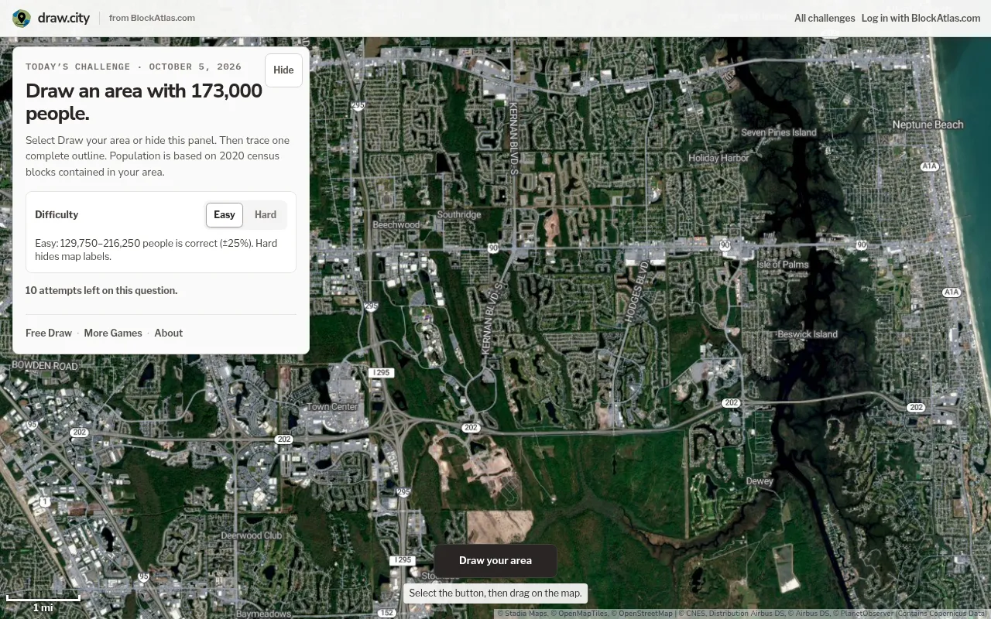Click the draw.city globe logo icon
This screenshot has height=619, width=991.
click(22, 18)
